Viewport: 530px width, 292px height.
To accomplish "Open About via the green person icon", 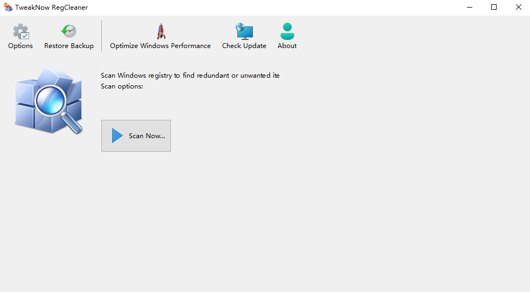I will point(287,31).
